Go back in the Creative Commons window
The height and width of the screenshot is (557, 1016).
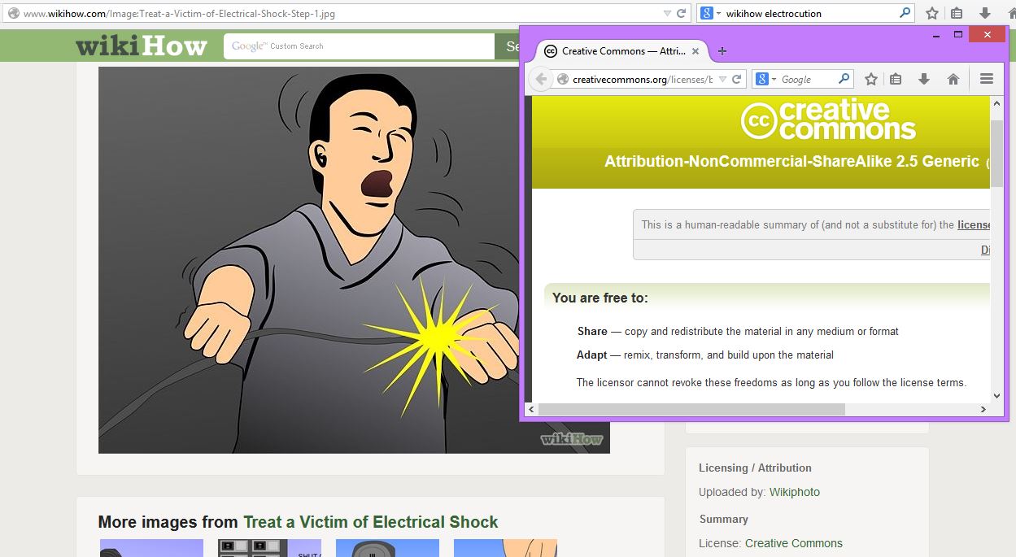tap(541, 79)
